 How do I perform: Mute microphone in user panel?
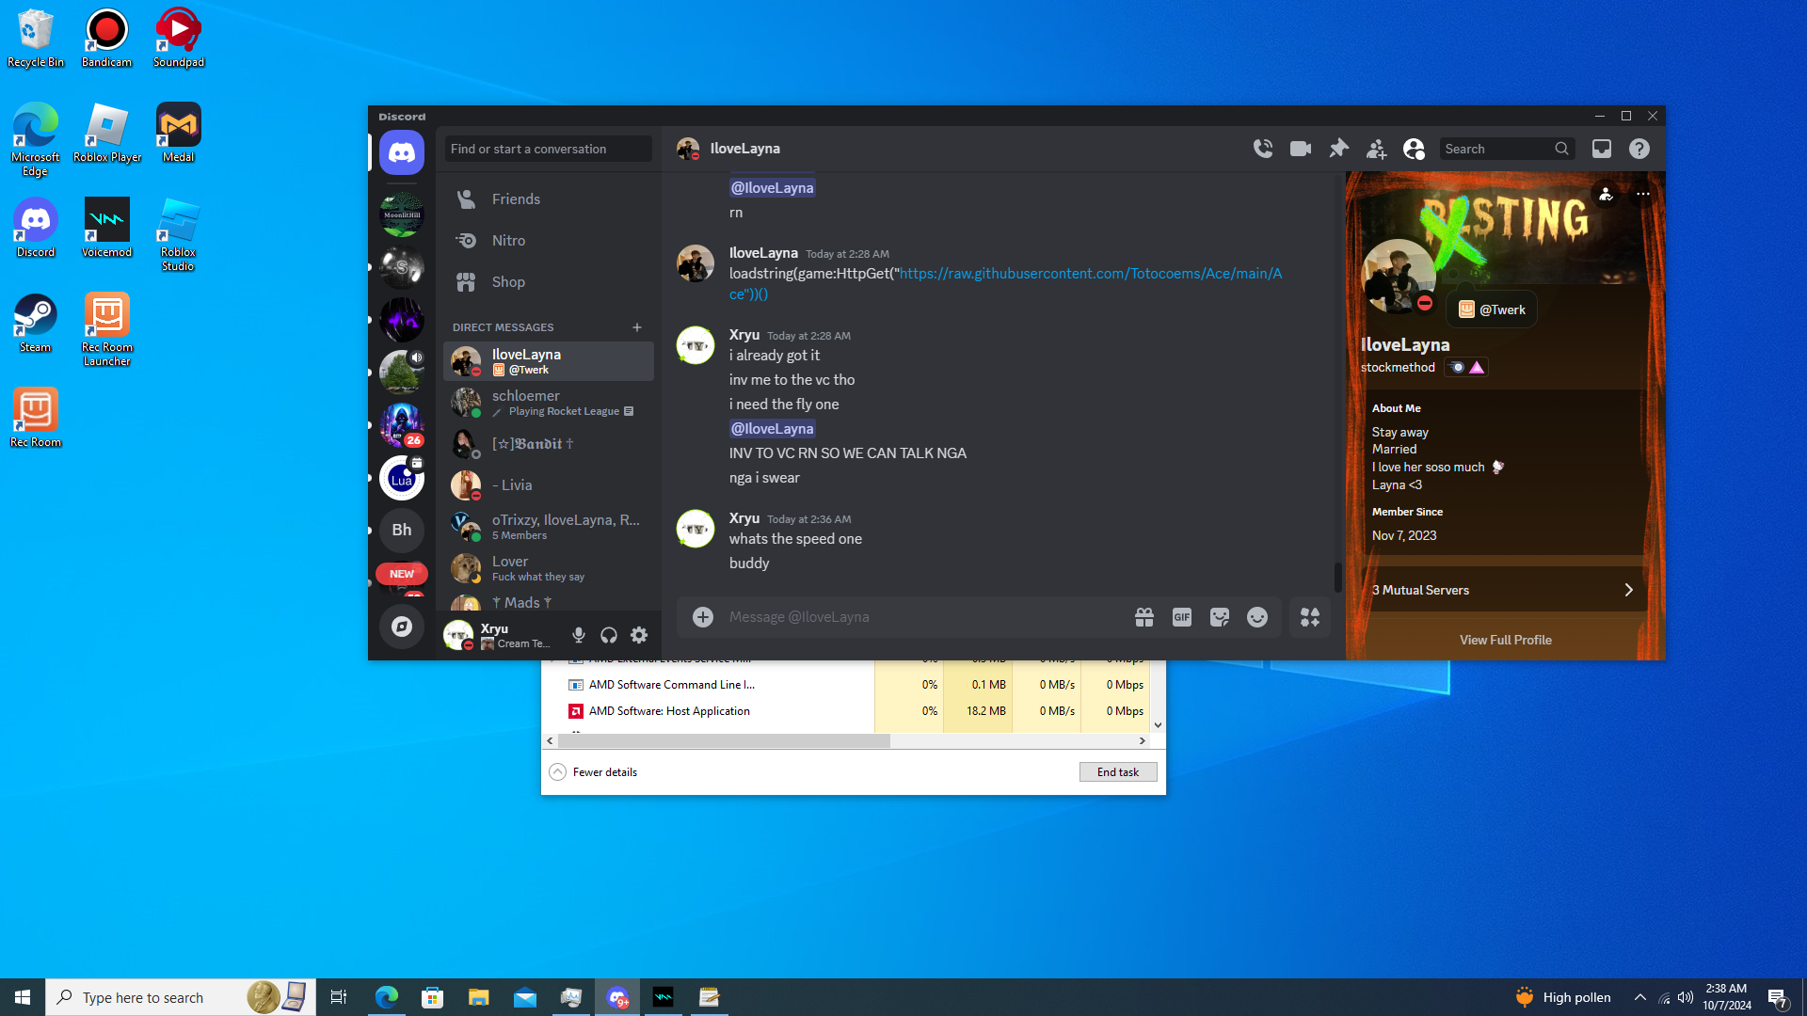pos(579,636)
